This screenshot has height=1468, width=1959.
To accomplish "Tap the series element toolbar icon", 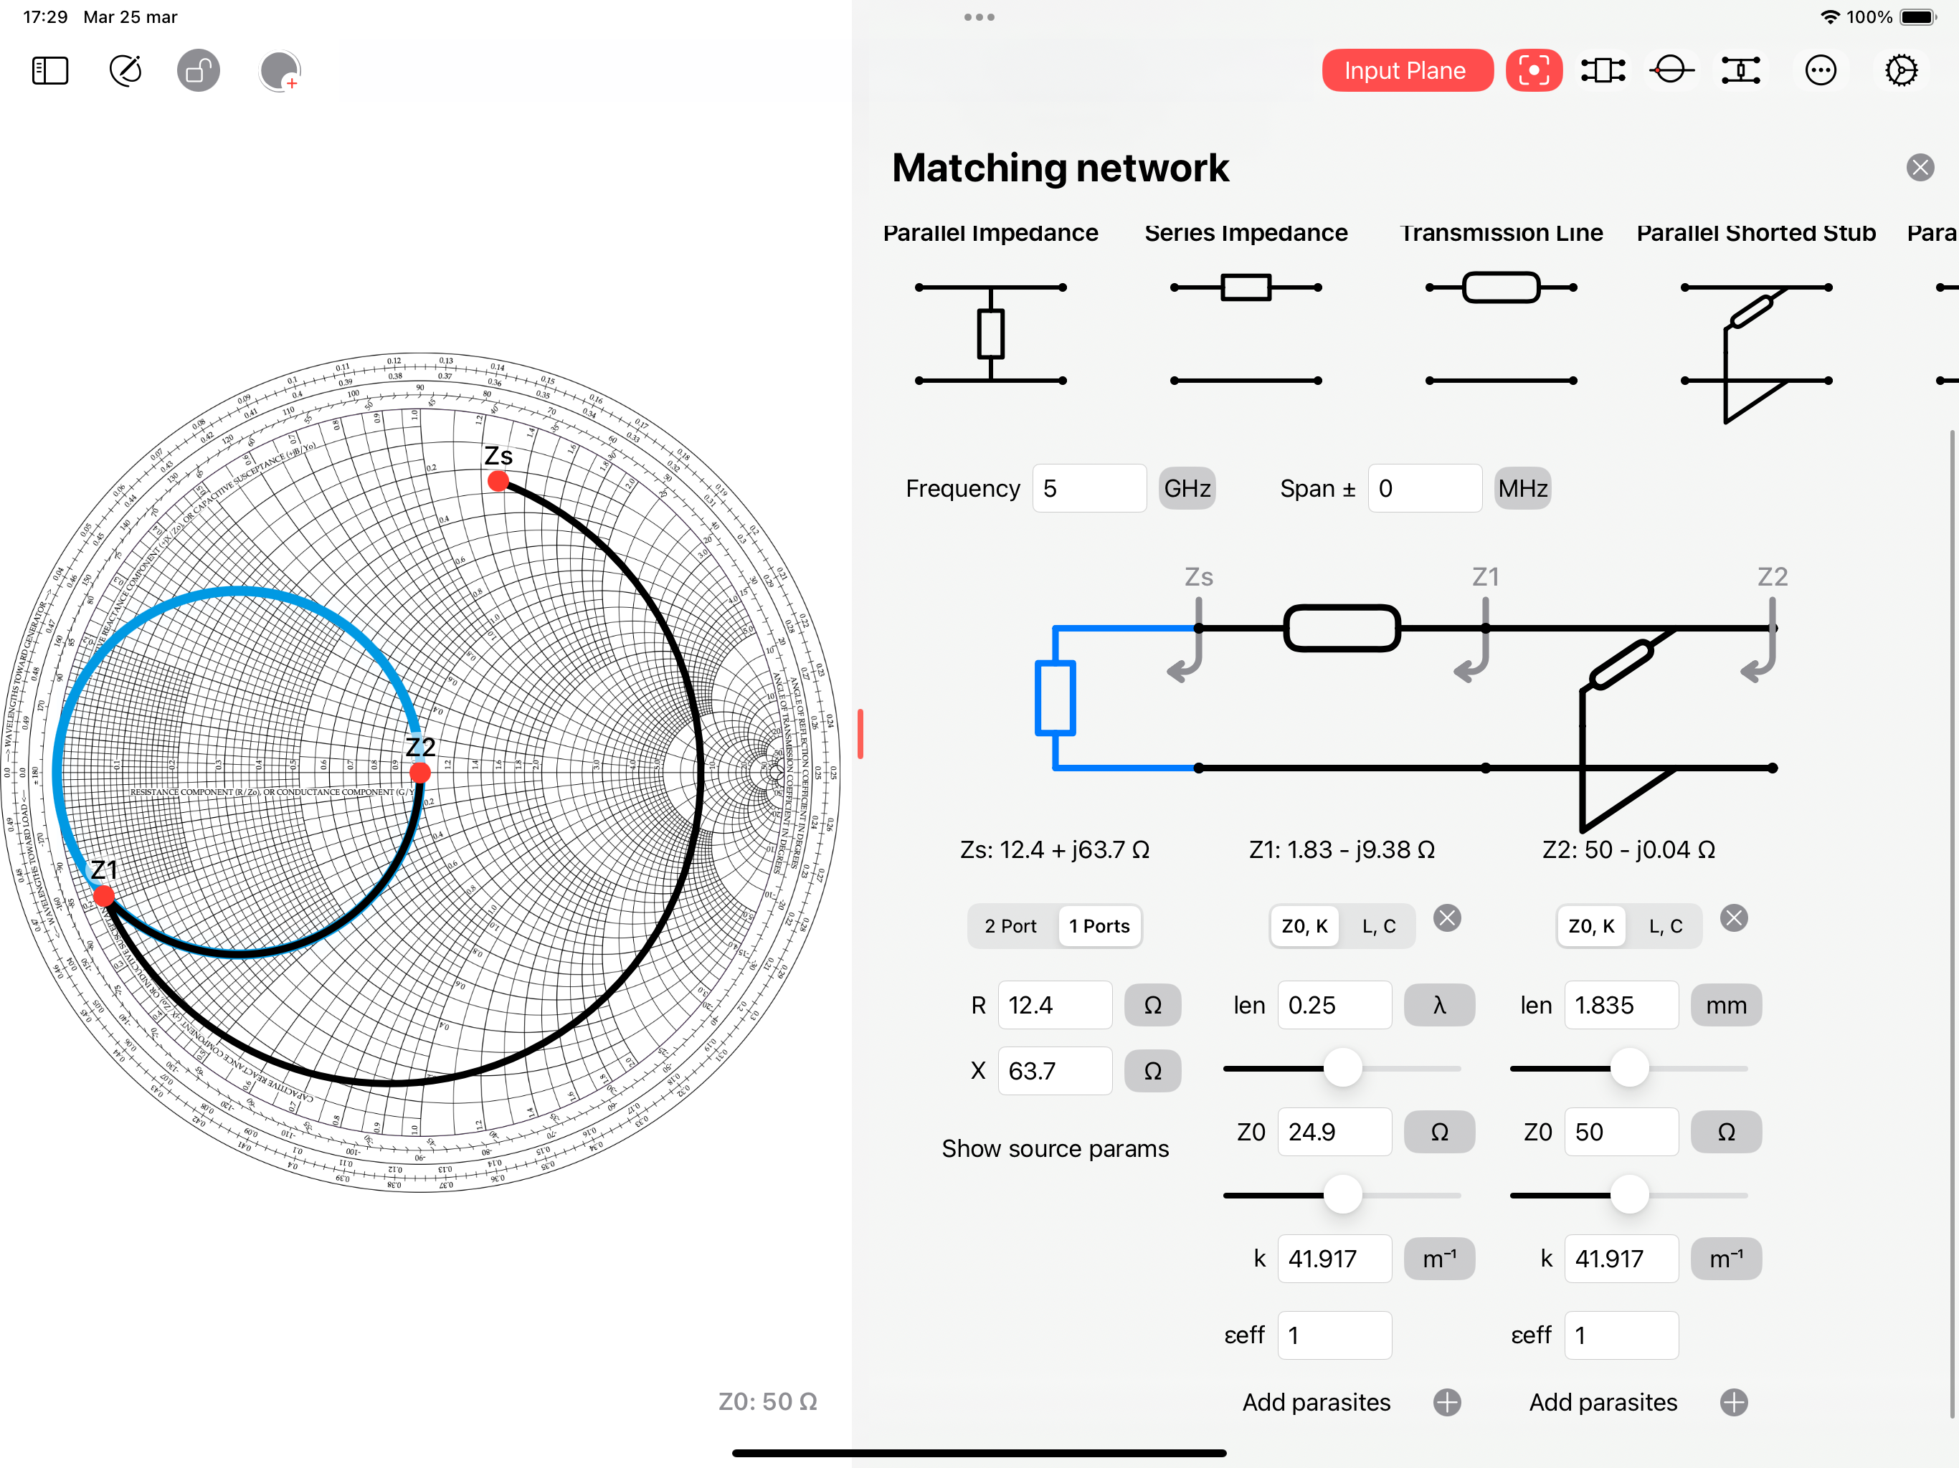I will 1740,71.
